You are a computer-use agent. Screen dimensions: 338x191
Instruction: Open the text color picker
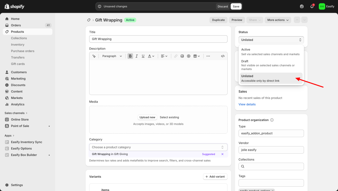151,56
